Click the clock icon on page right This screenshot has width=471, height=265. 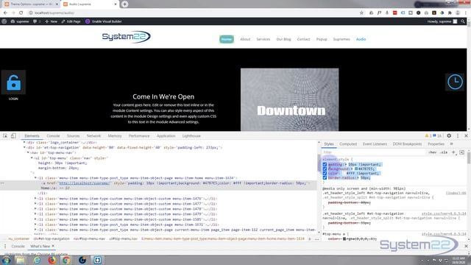click(455, 82)
